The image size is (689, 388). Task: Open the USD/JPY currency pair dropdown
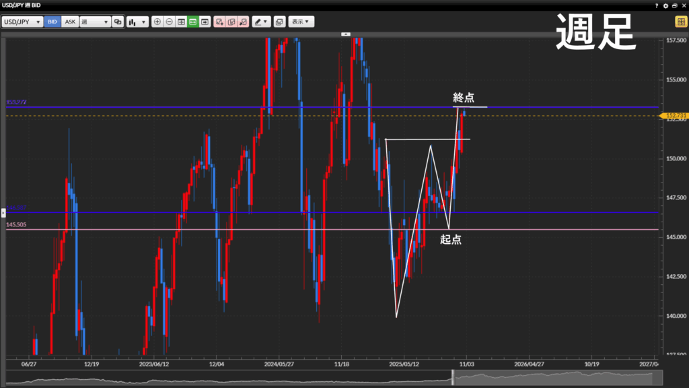click(22, 22)
